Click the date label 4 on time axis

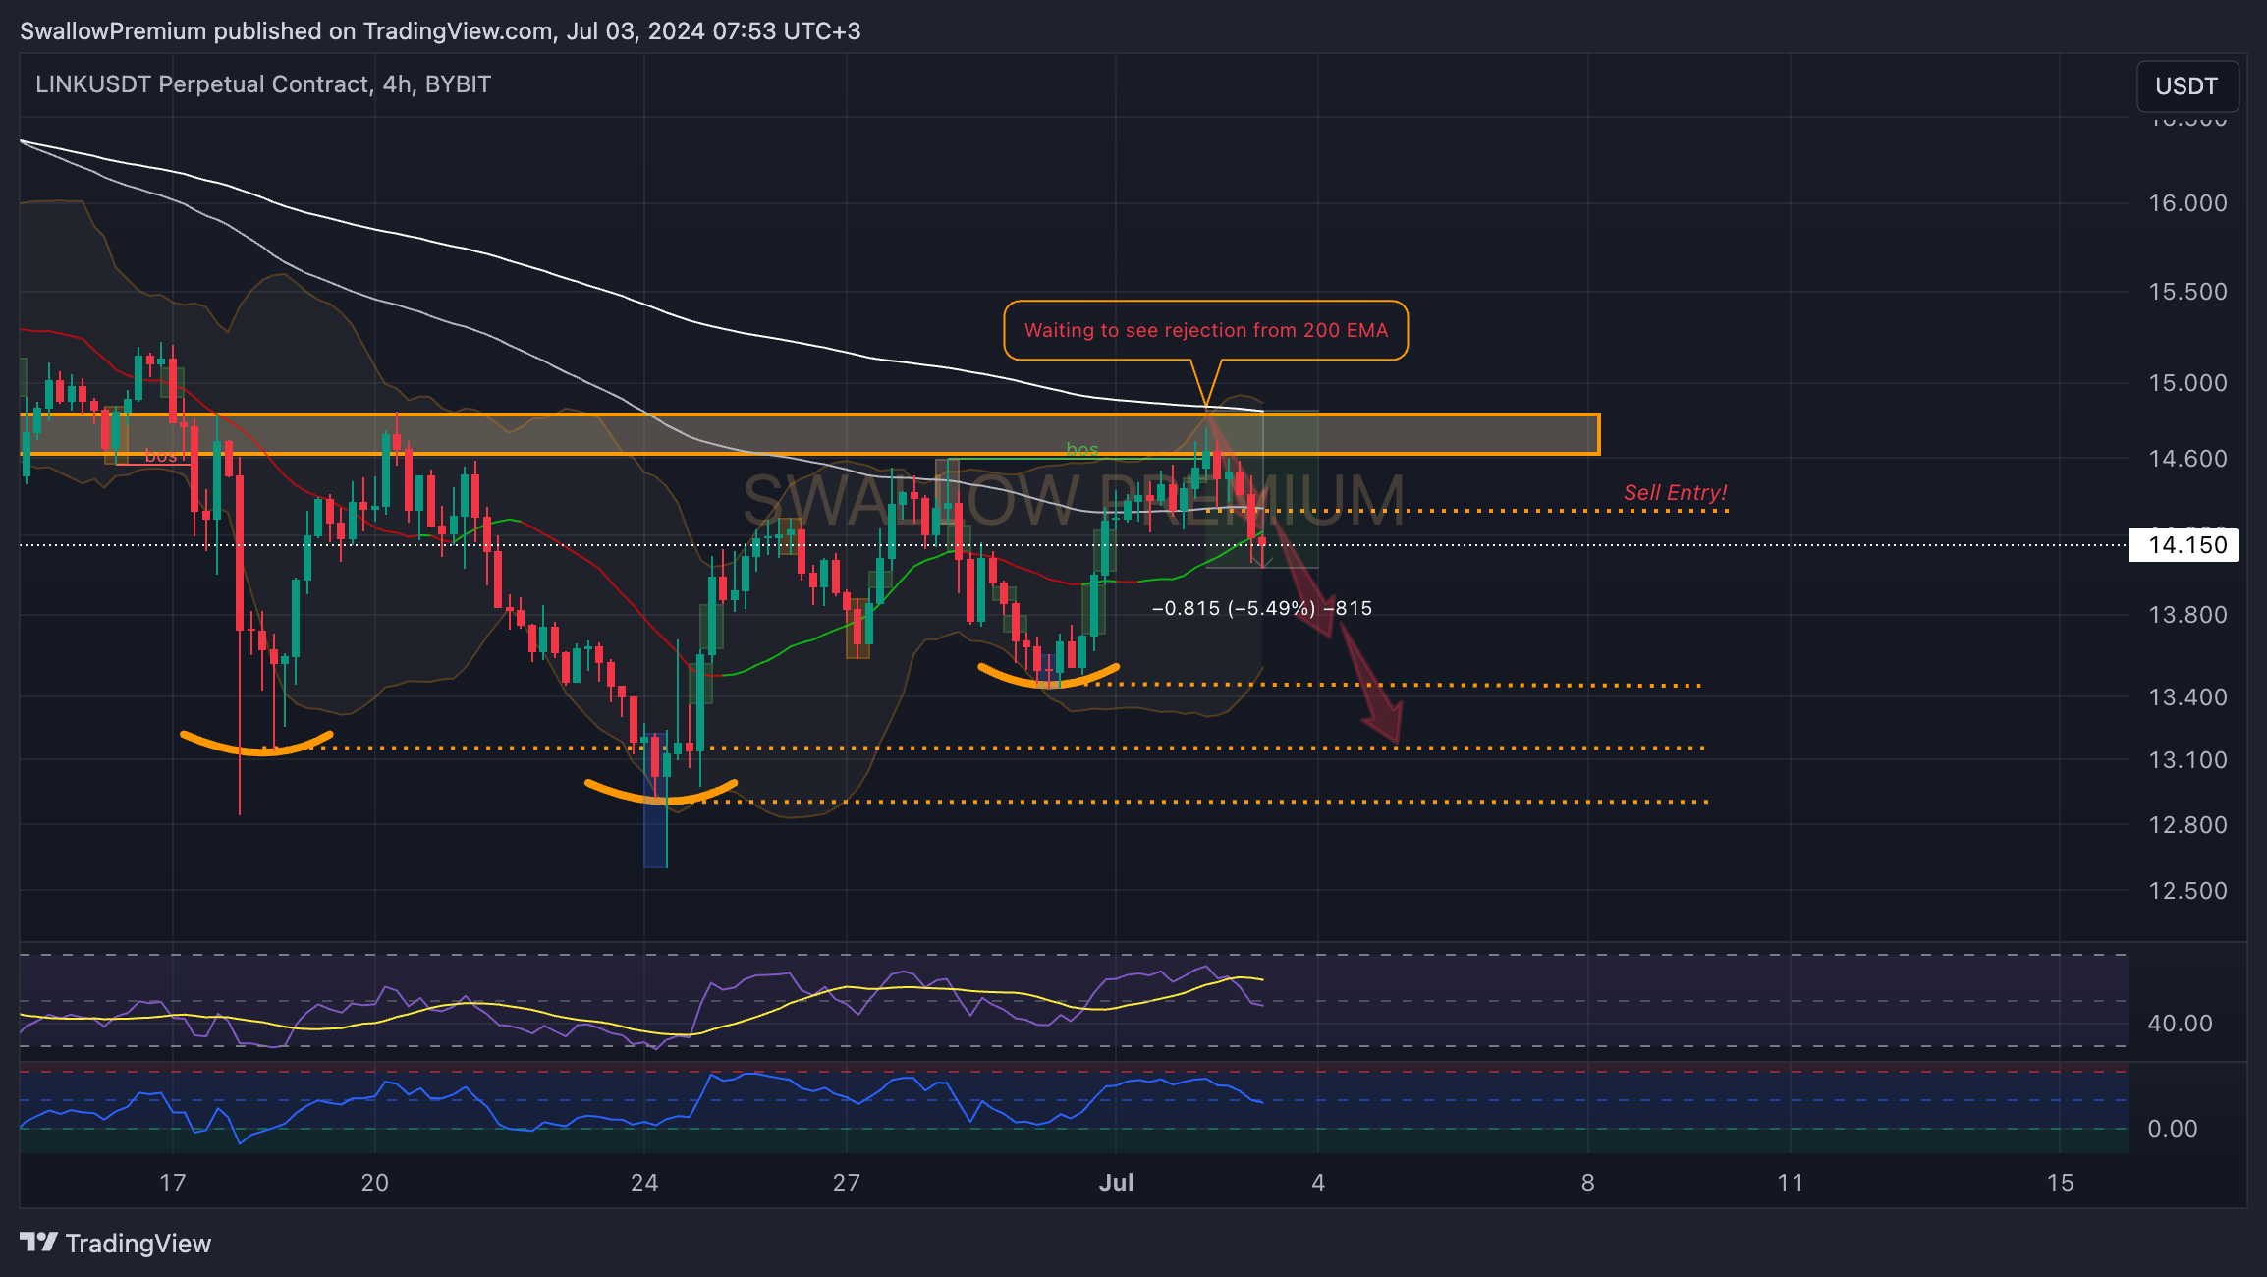1318,1183
